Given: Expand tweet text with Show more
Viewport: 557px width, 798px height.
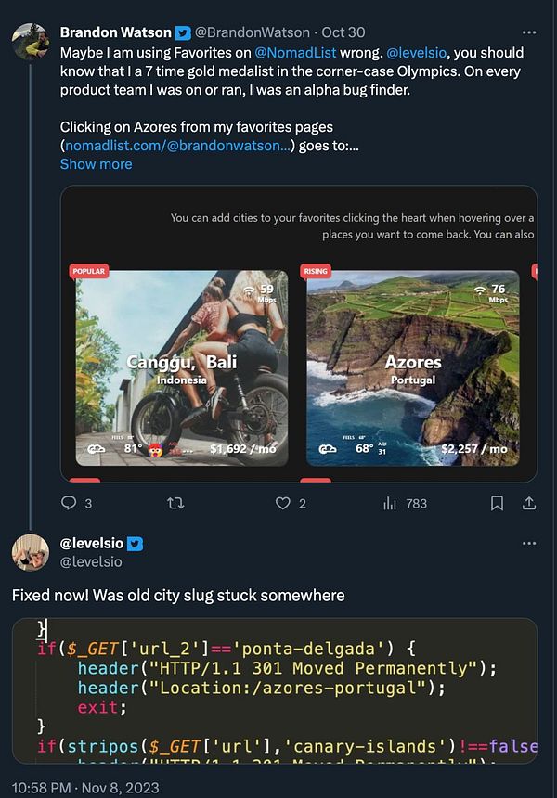Looking at the screenshot, I should [96, 164].
